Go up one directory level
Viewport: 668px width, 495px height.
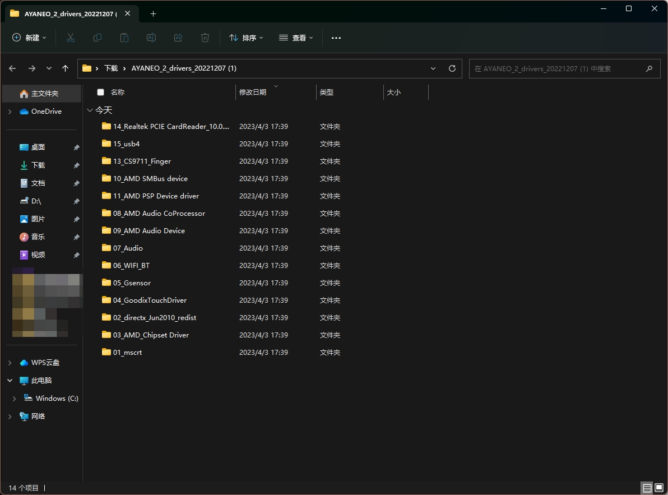pos(66,68)
